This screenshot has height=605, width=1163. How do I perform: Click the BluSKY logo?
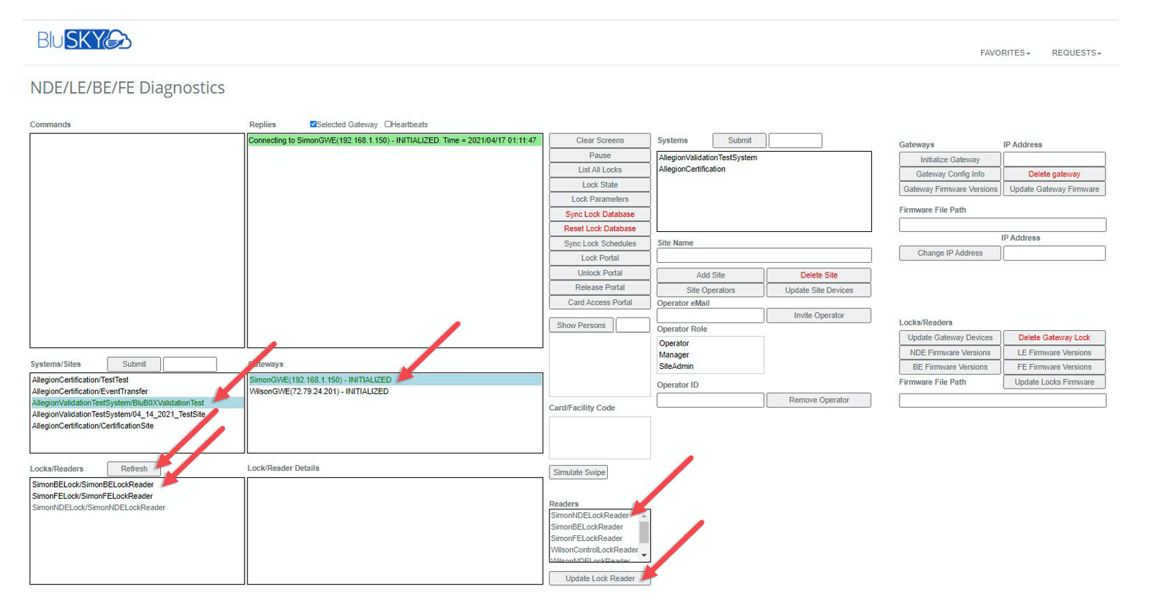click(84, 40)
